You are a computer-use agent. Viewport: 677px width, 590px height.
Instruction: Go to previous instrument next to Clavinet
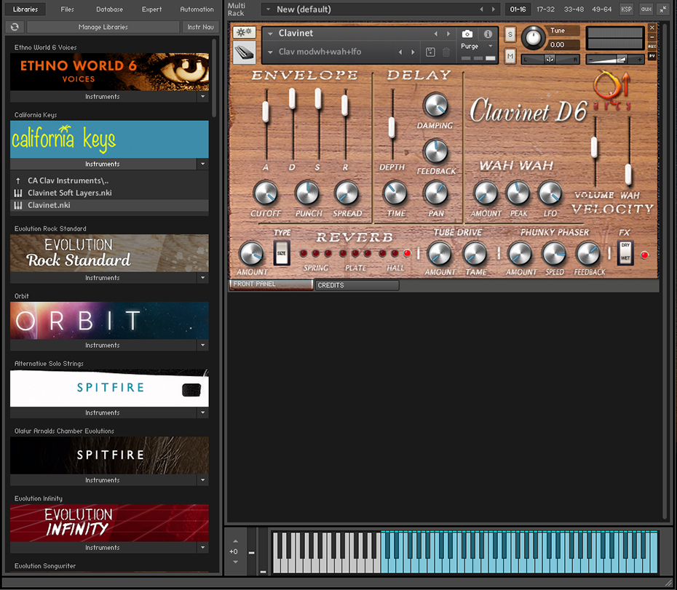pos(435,33)
